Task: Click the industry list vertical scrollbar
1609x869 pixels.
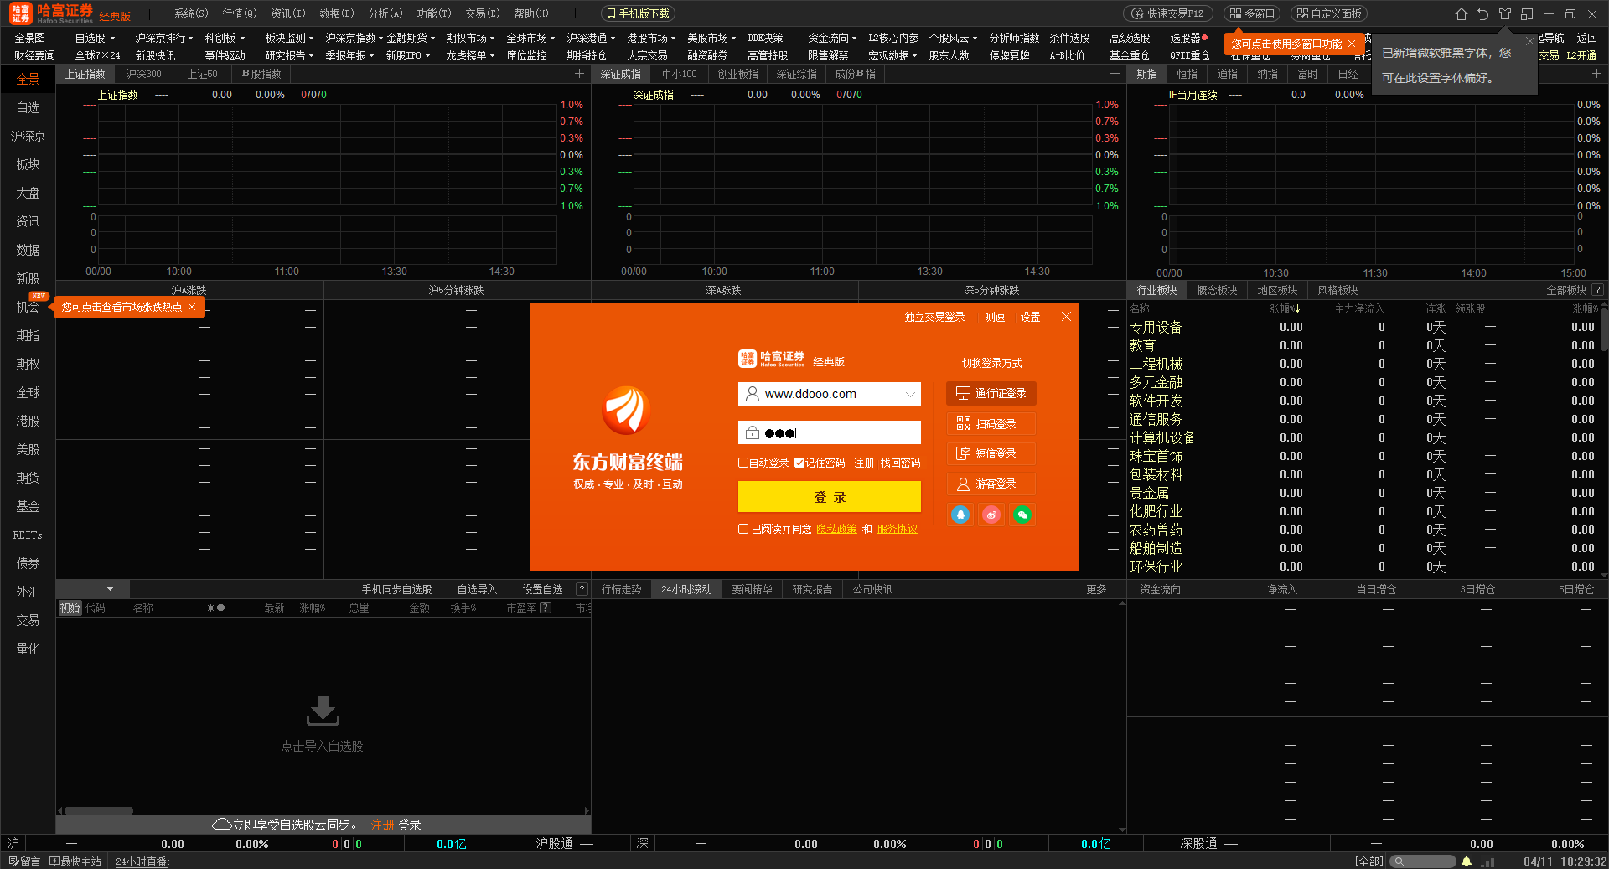Action: [x=1604, y=328]
